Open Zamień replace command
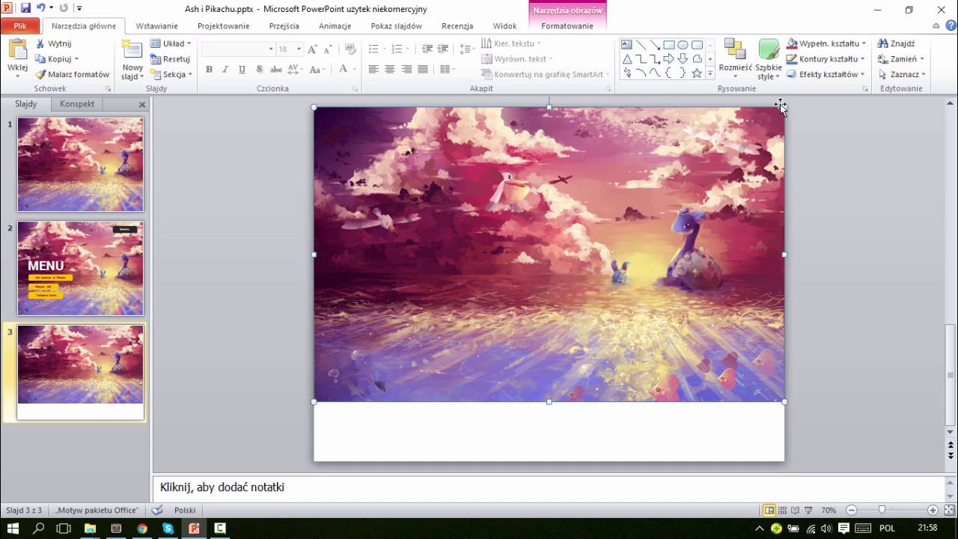The width and height of the screenshot is (958, 539). (902, 59)
